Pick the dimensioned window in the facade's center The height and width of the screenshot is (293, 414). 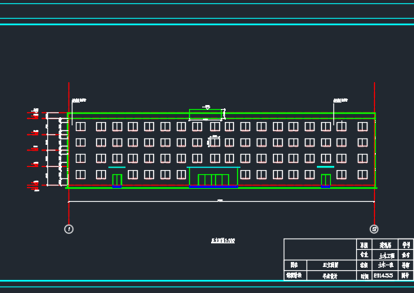214,142
